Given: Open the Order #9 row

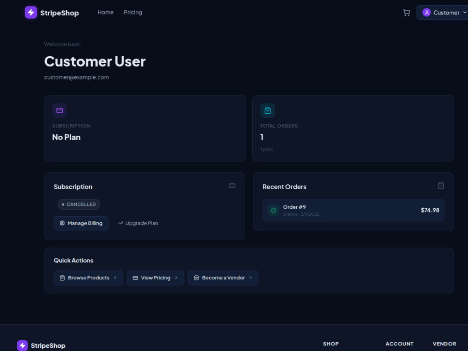Looking at the screenshot, I should (x=353, y=211).
